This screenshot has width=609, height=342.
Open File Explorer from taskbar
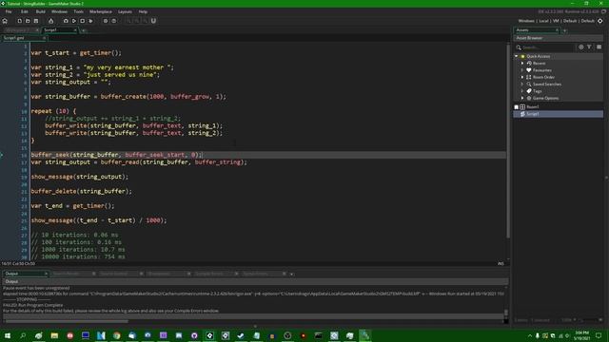pyautogui.click(x=54, y=335)
